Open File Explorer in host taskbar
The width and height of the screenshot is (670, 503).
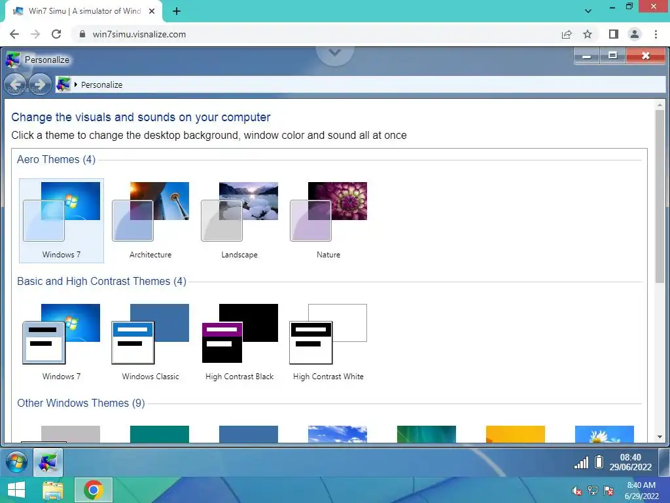[x=52, y=490]
